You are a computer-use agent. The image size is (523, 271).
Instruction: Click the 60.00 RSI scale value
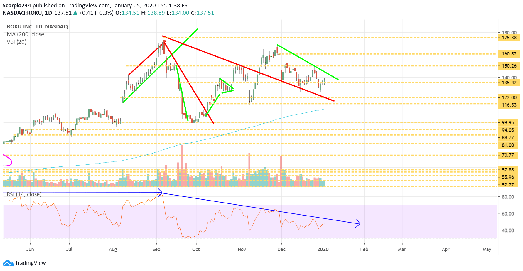pos(508,214)
